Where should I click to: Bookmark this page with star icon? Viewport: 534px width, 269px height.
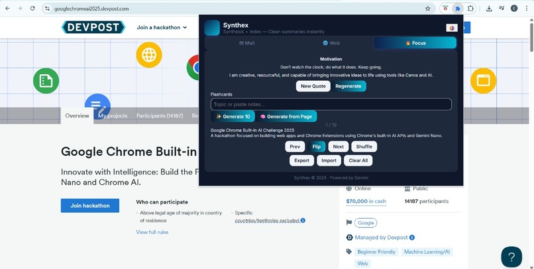point(428,9)
